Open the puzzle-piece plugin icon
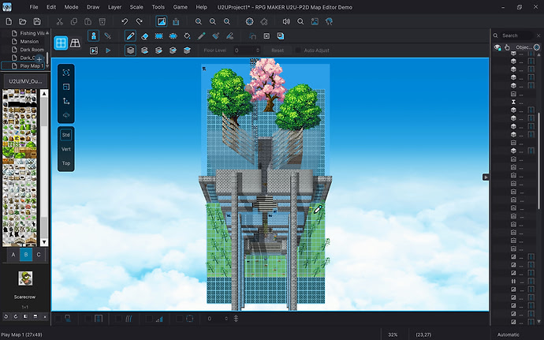The width and height of the screenshot is (544, 340). coord(264,21)
